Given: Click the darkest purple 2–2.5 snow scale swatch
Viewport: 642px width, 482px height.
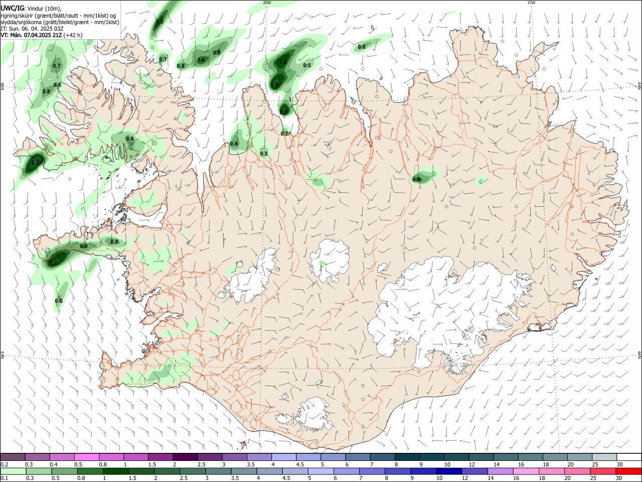Looking at the screenshot, I should 185,457.
